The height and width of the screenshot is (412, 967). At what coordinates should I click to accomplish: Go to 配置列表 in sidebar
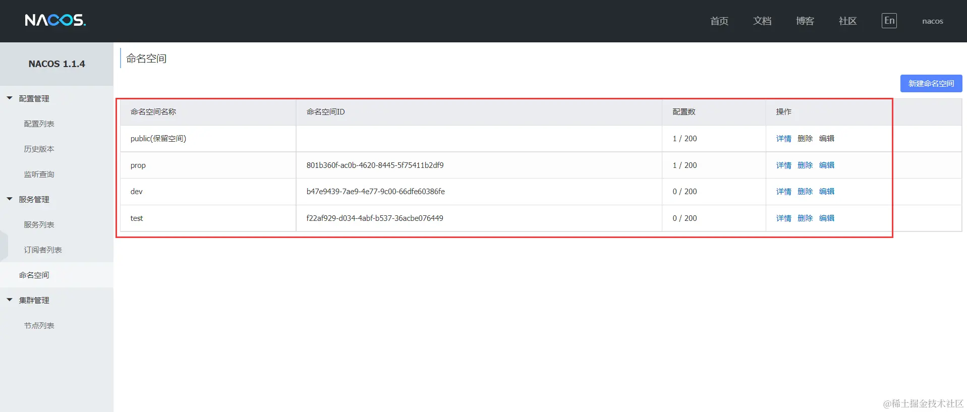point(39,124)
